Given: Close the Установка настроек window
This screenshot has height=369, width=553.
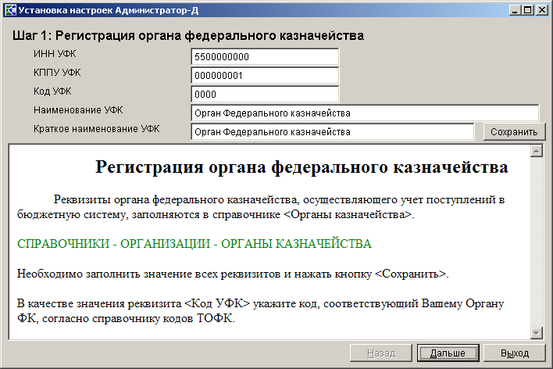Looking at the screenshot, I should point(542,10).
